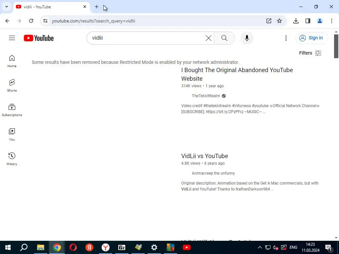Open Shorts in sidebar
Image resolution: width=339 pixels, height=254 pixels.
[x=12, y=86]
